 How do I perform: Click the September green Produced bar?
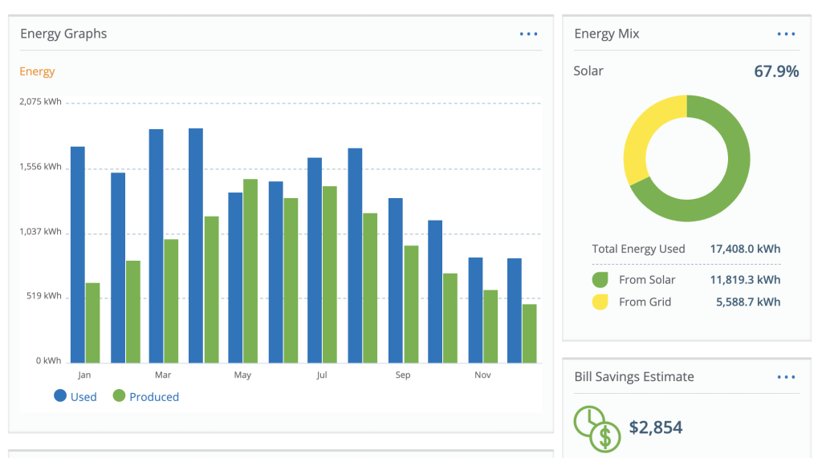click(412, 304)
